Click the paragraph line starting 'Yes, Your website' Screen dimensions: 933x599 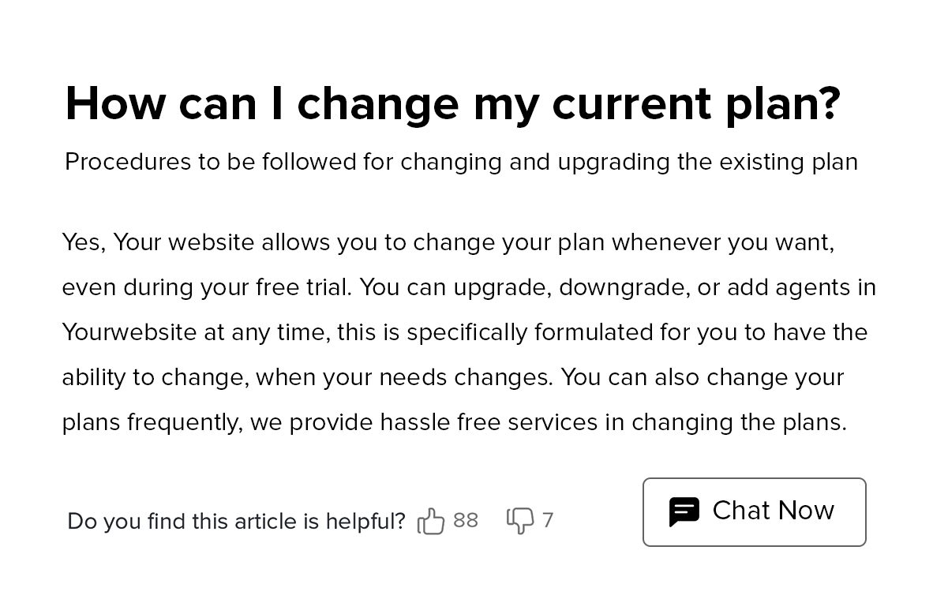pyautogui.click(x=448, y=243)
